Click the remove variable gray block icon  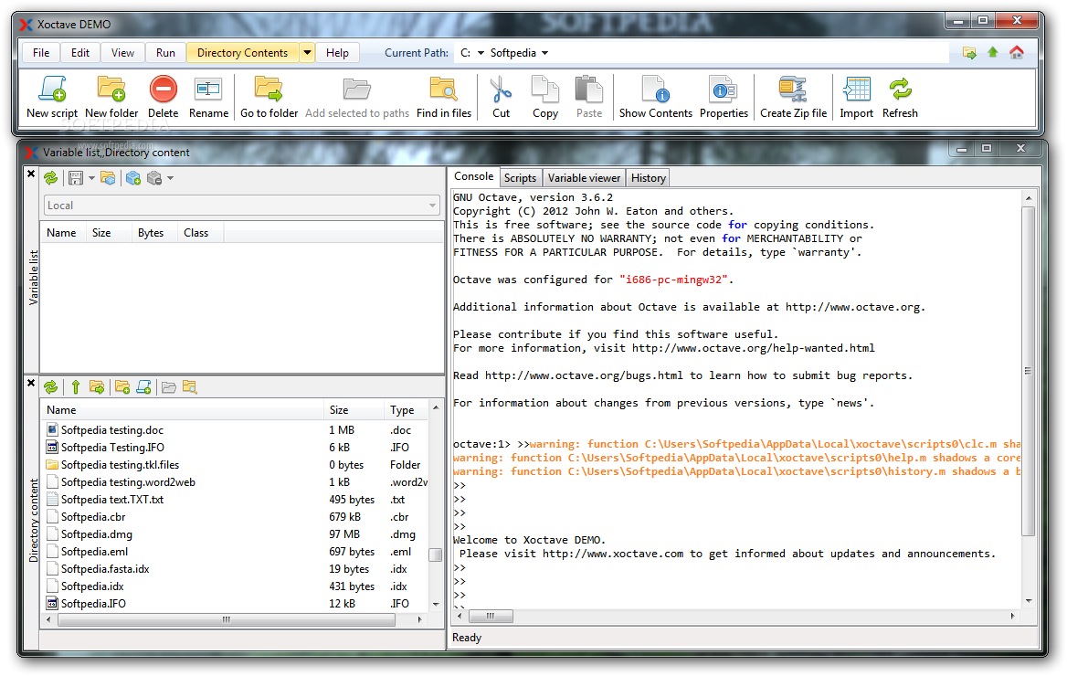(x=154, y=178)
